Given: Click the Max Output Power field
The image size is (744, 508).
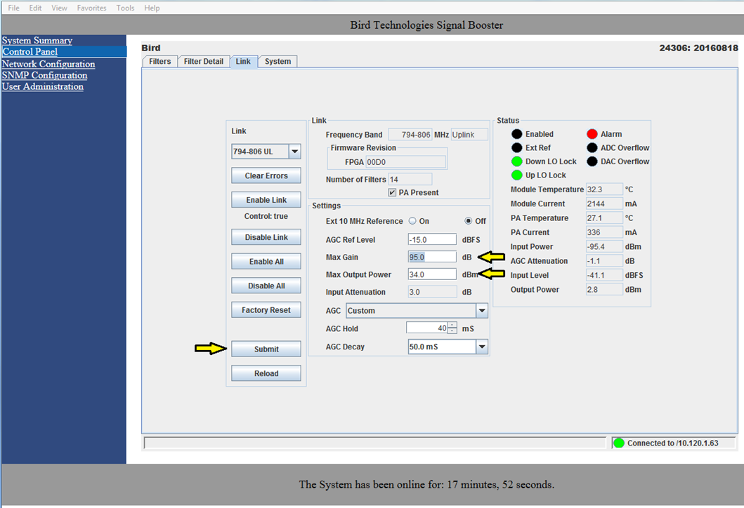Looking at the screenshot, I should [x=432, y=275].
